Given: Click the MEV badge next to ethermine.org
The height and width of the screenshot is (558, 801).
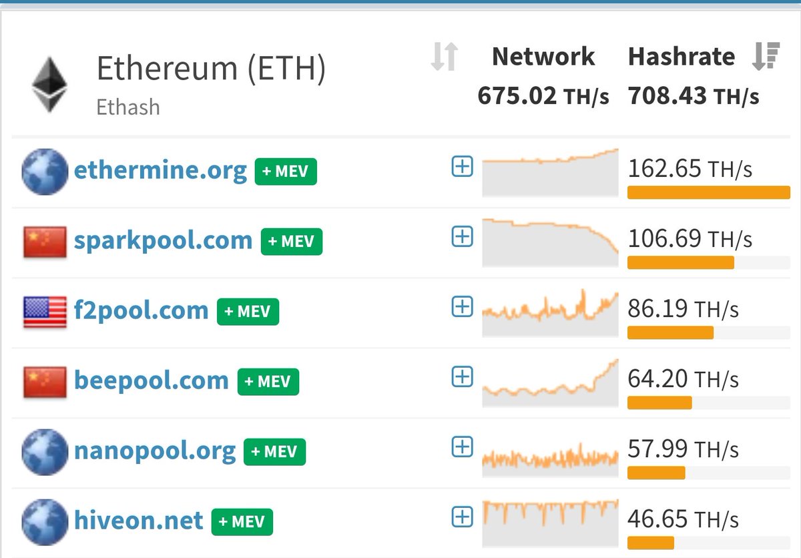Looking at the screenshot, I should (x=286, y=172).
